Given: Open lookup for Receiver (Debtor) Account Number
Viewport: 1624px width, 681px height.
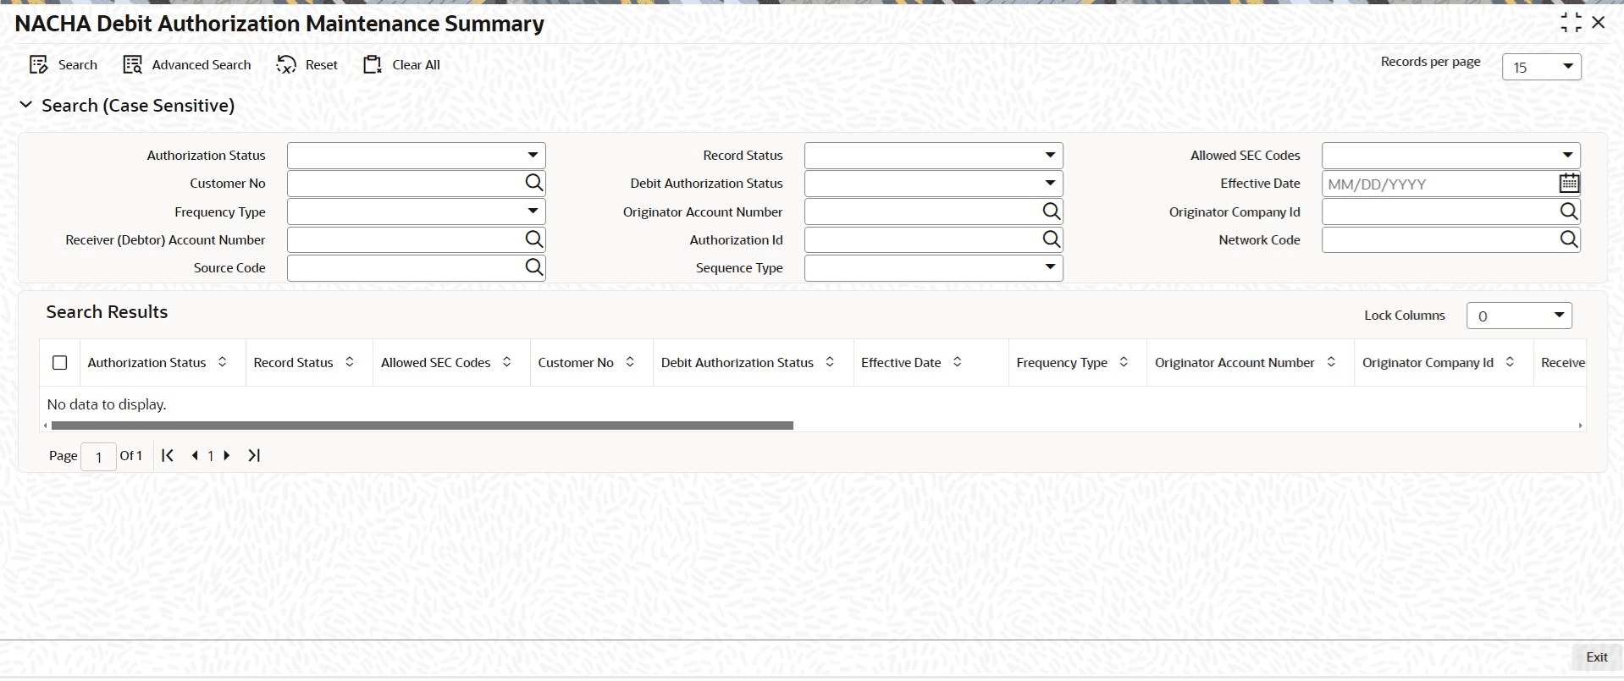Looking at the screenshot, I should 533,239.
